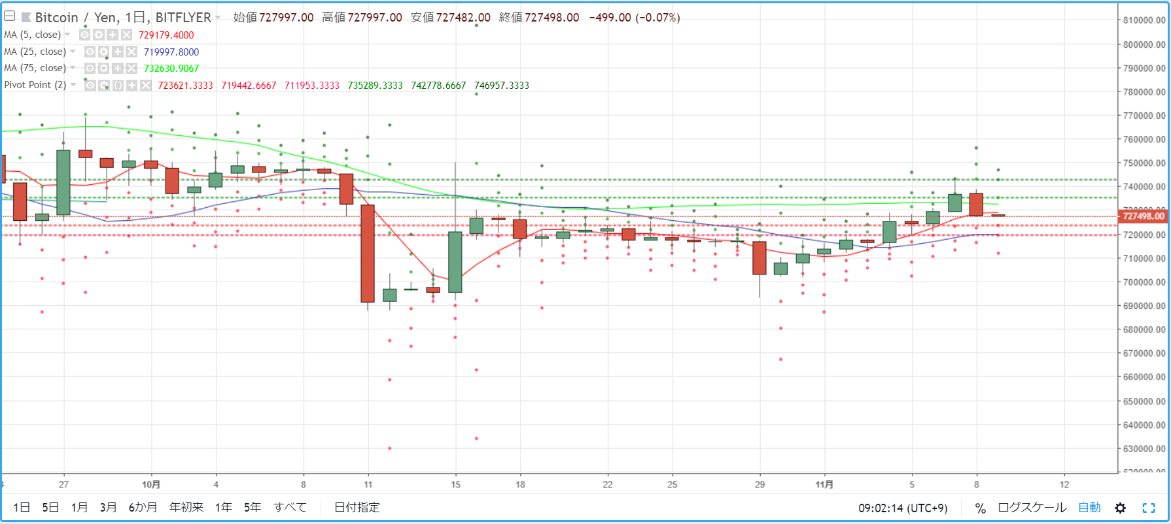Click the flag icon beside Bitcoin / Yen

[x=26, y=17]
